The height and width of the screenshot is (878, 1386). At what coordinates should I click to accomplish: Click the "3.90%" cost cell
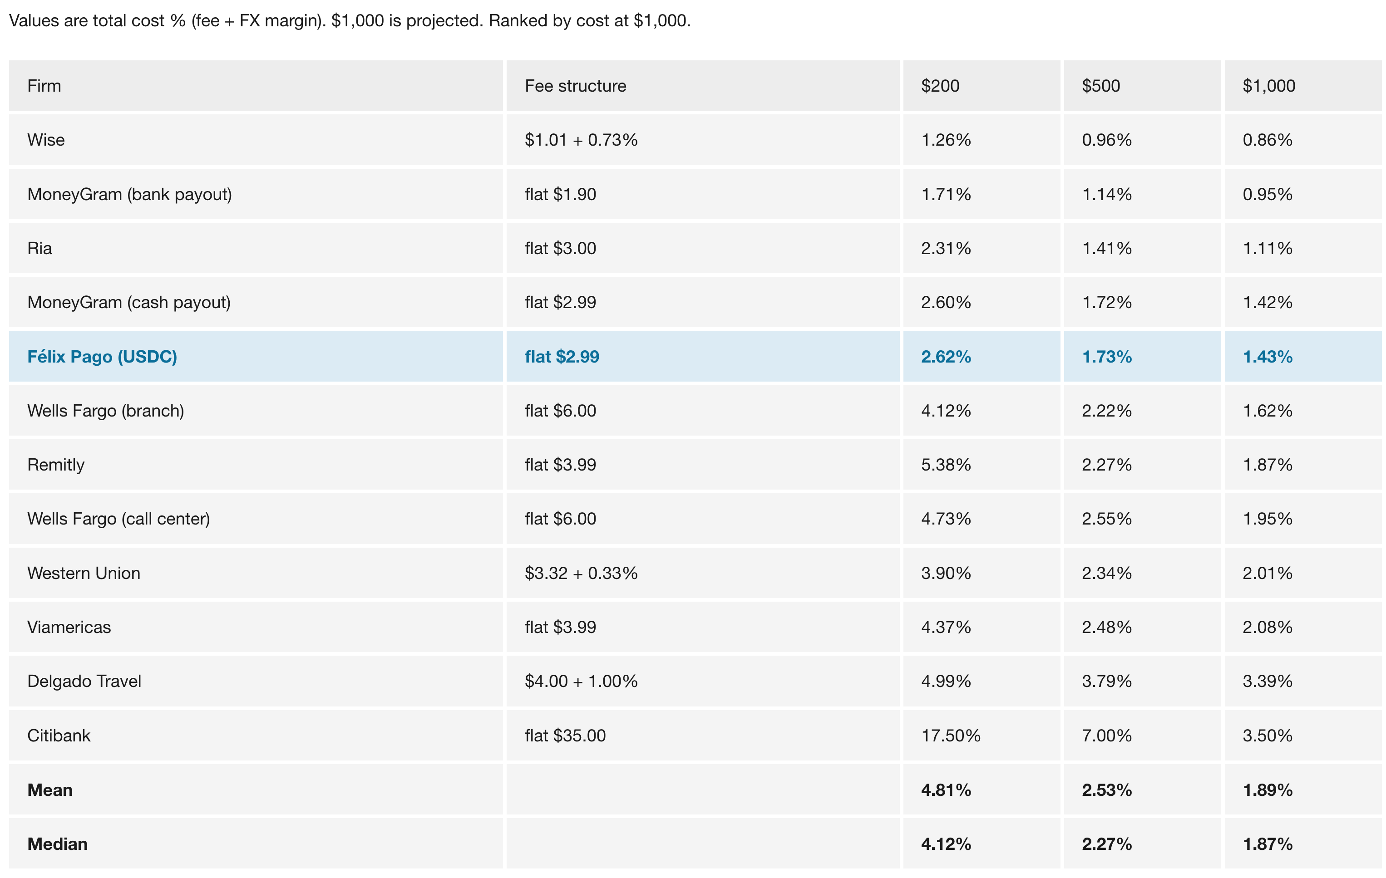coord(982,573)
